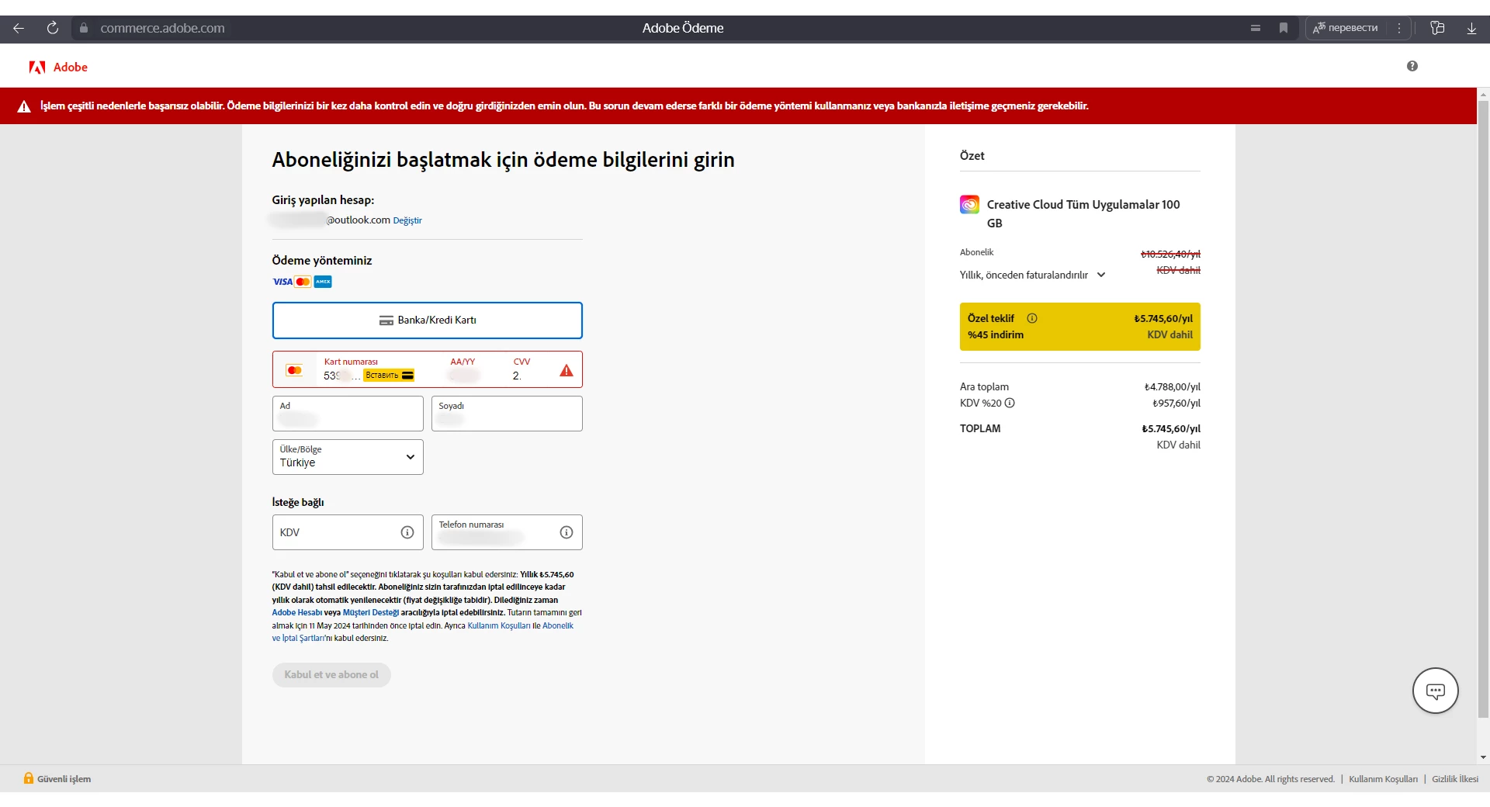Open the Adobe Hesabı link

(x=296, y=613)
